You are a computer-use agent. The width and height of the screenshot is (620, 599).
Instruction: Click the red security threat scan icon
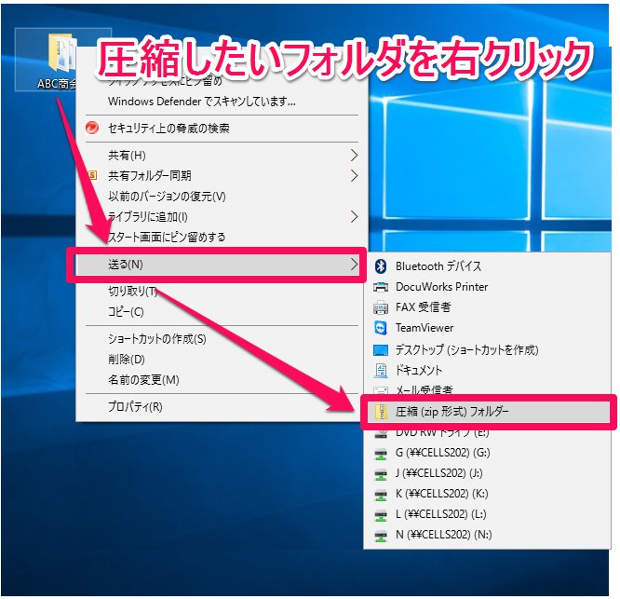tap(92, 129)
